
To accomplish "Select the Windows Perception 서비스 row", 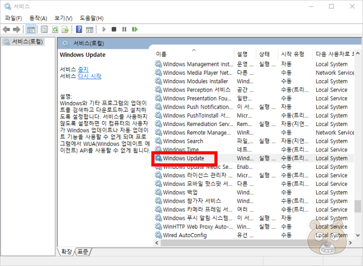I will pos(254,90).
